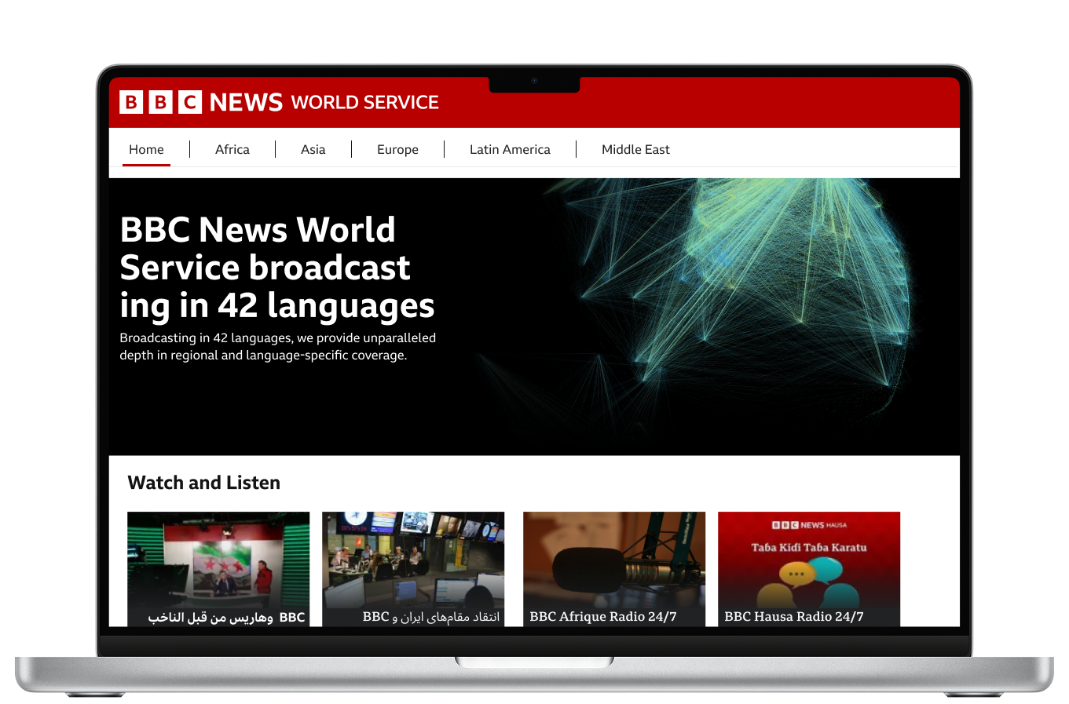
Task: Select the Asia navigation item
Action: pyautogui.click(x=313, y=149)
